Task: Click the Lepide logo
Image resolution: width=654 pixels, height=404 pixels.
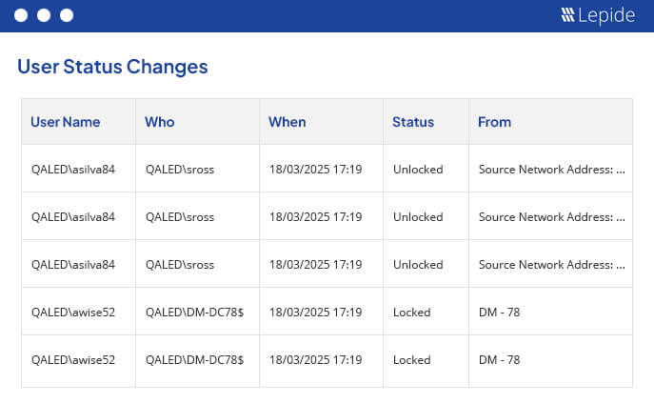Action: pyautogui.click(x=598, y=15)
